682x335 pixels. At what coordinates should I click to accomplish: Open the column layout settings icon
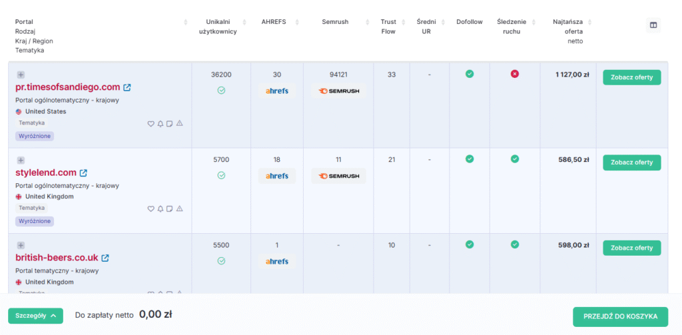pyautogui.click(x=653, y=25)
